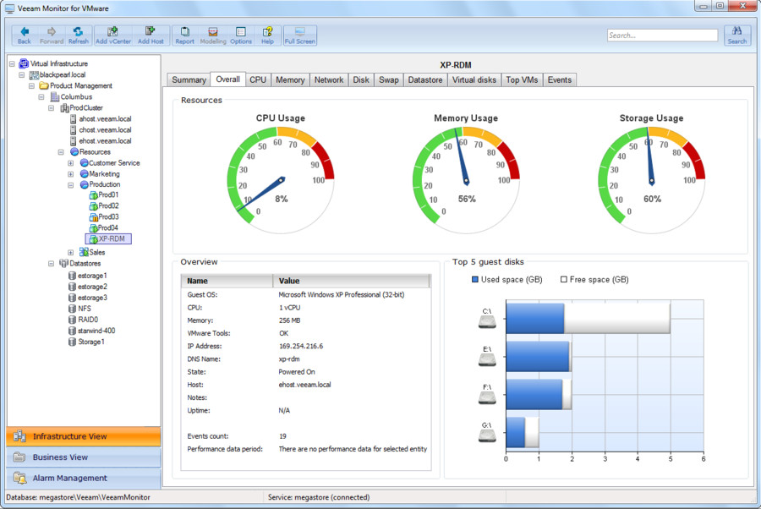Refresh the infrastructure data
The width and height of the screenshot is (761, 509).
coord(78,36)
